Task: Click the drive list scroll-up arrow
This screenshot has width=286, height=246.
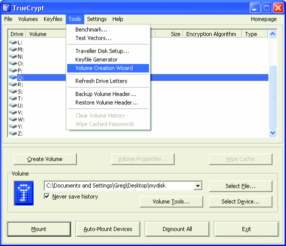Action: [x=272, y=33]
